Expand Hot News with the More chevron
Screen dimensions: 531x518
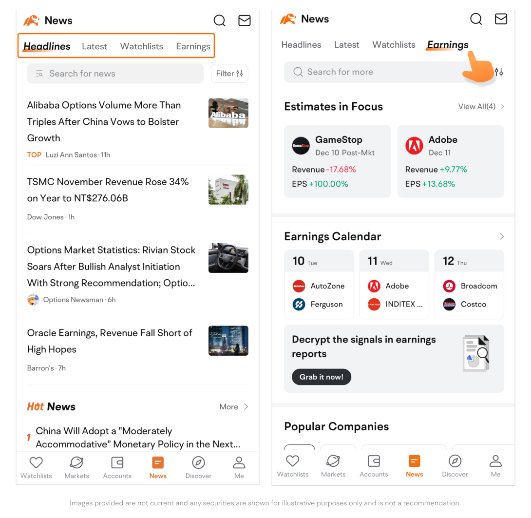click(x=234, y=407)
